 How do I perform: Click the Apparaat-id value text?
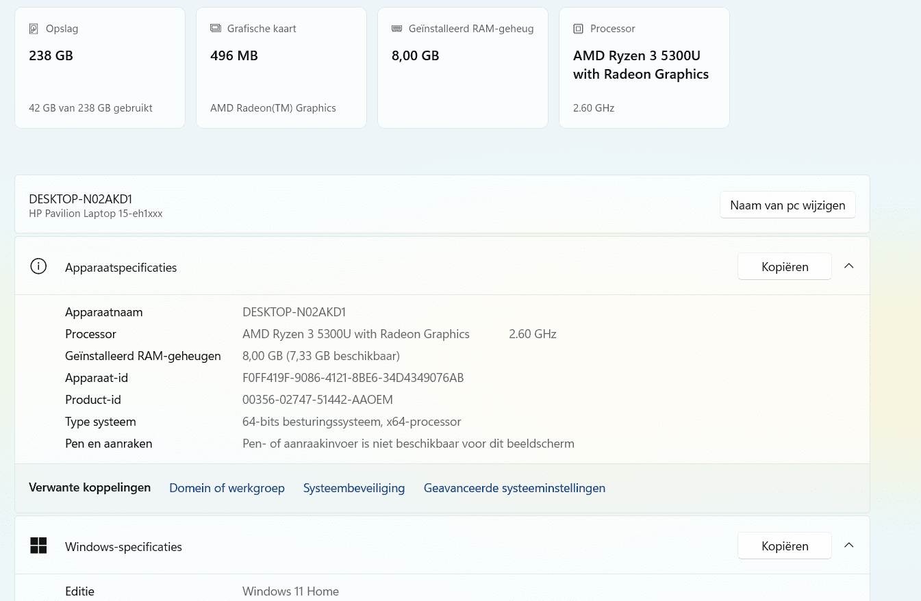tap(353, 378)
